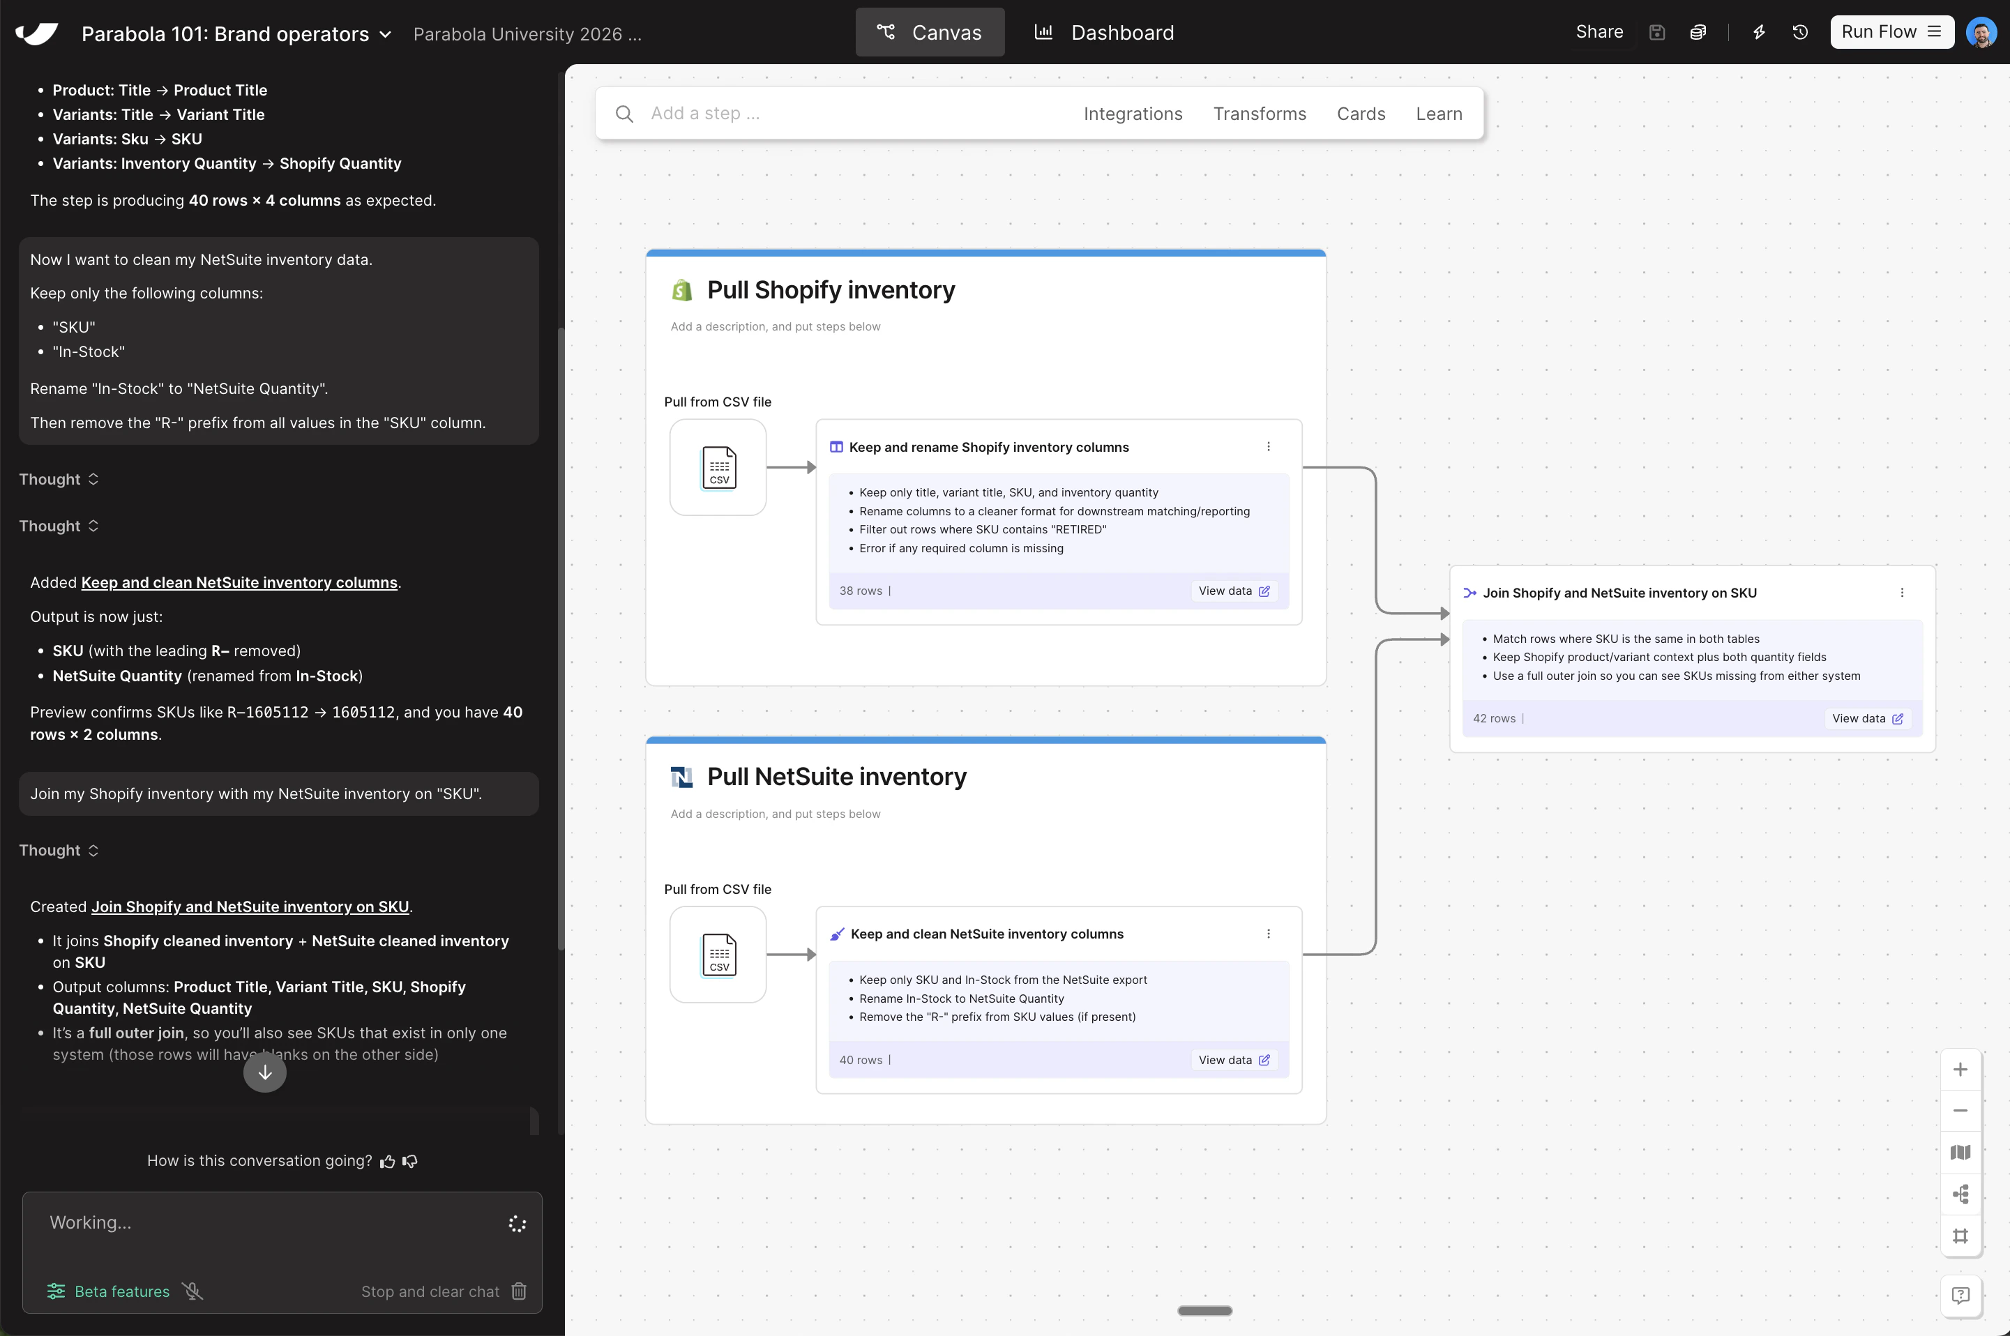Click the 38 rows count

click(861, 591)
